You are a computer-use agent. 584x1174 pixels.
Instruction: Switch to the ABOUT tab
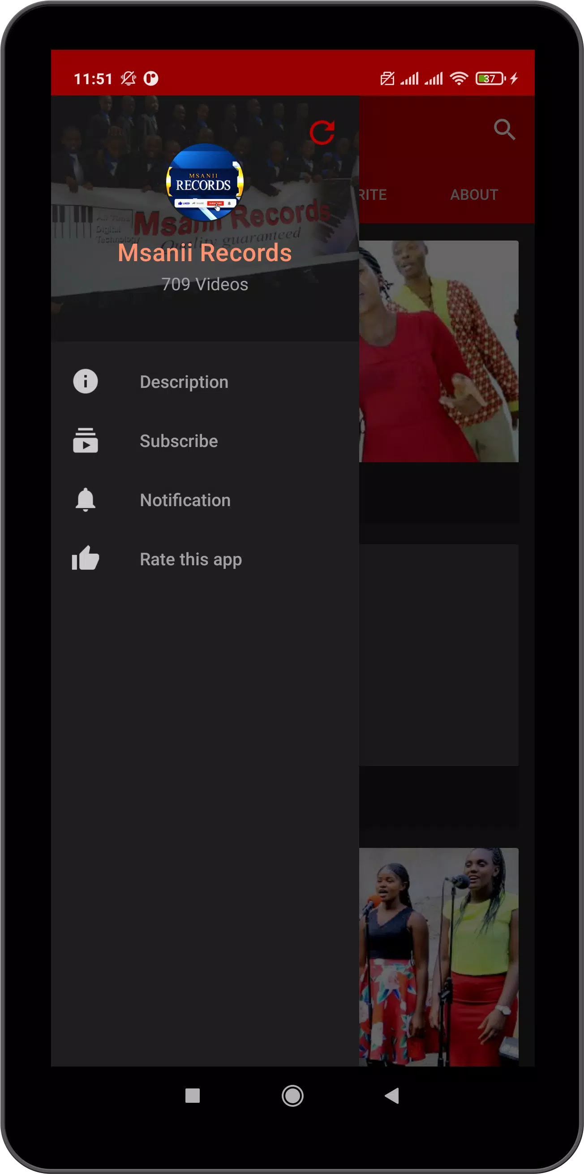474,194
